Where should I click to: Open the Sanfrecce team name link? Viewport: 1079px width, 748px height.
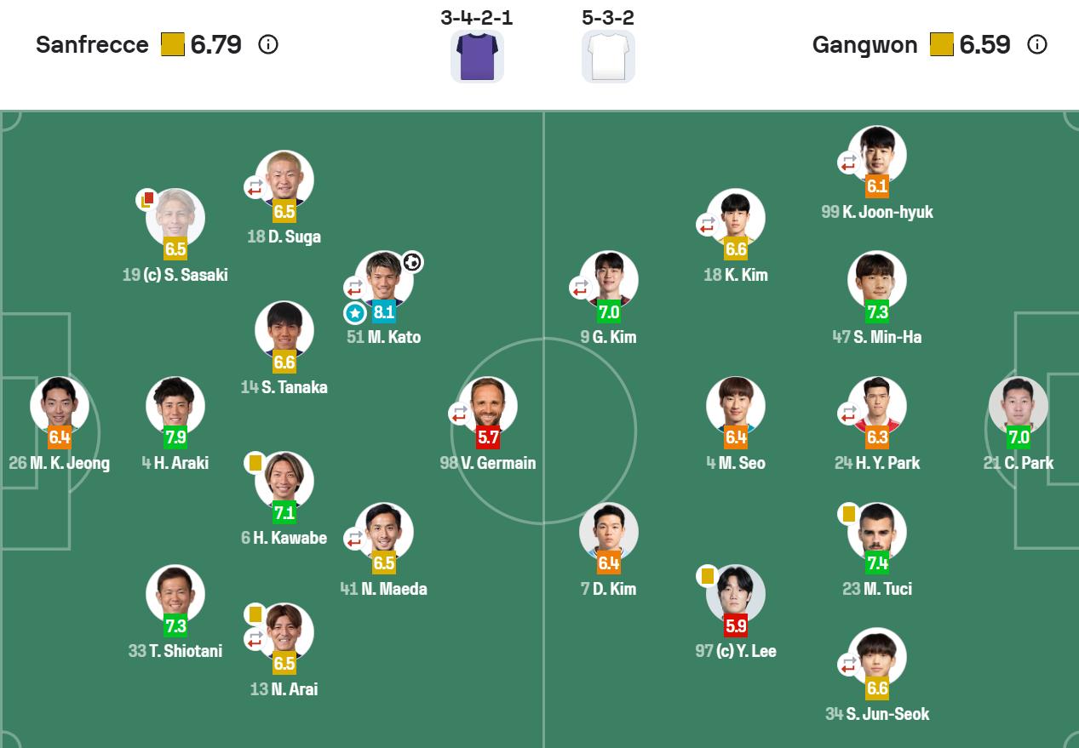click(92, 44)
